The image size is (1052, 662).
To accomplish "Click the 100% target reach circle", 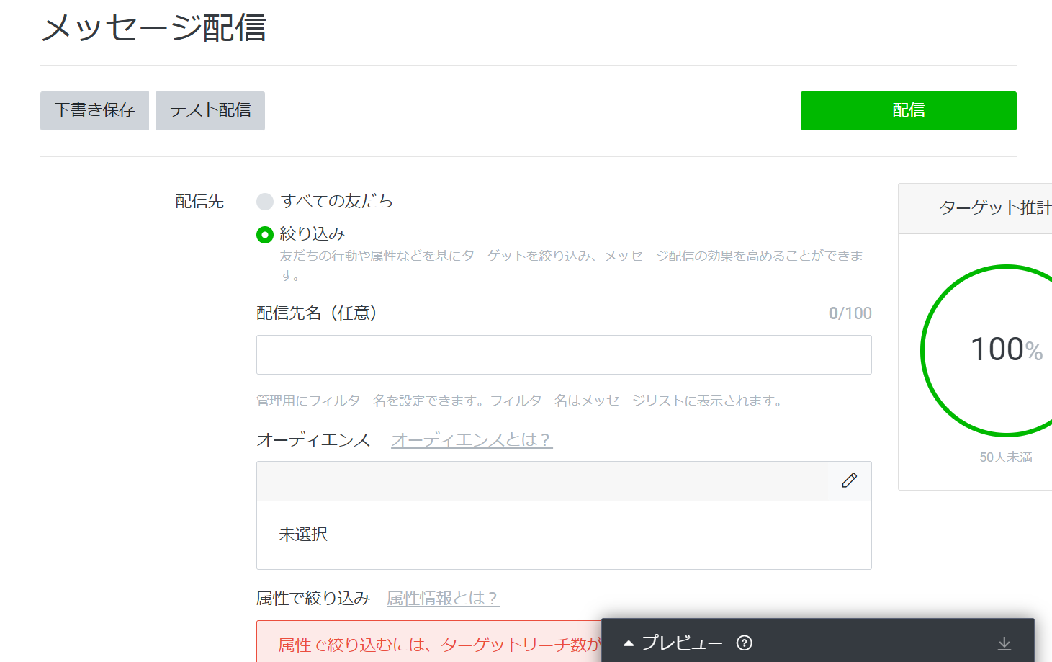I will [1005, 350].
